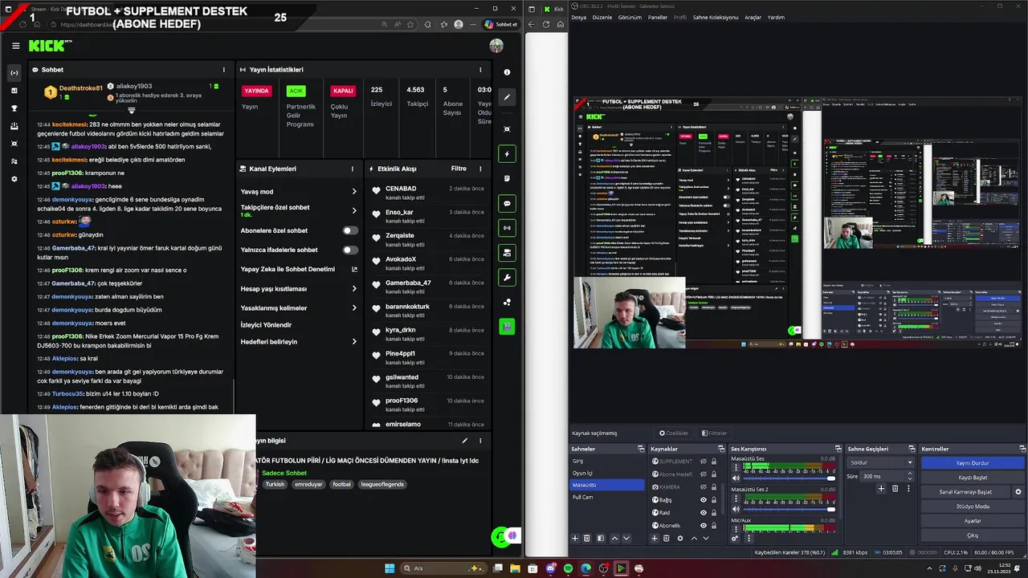Expand the chat leaderboard pull-down arrow
This screenshot has height=578, width=1028.
point(132,110)
